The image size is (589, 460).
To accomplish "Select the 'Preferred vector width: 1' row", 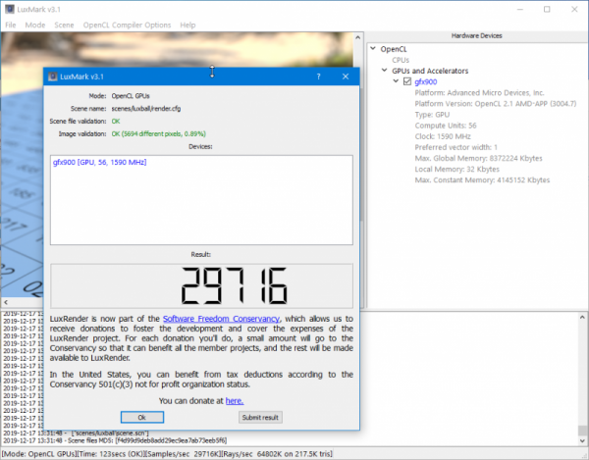I will [x=456, y=147].
